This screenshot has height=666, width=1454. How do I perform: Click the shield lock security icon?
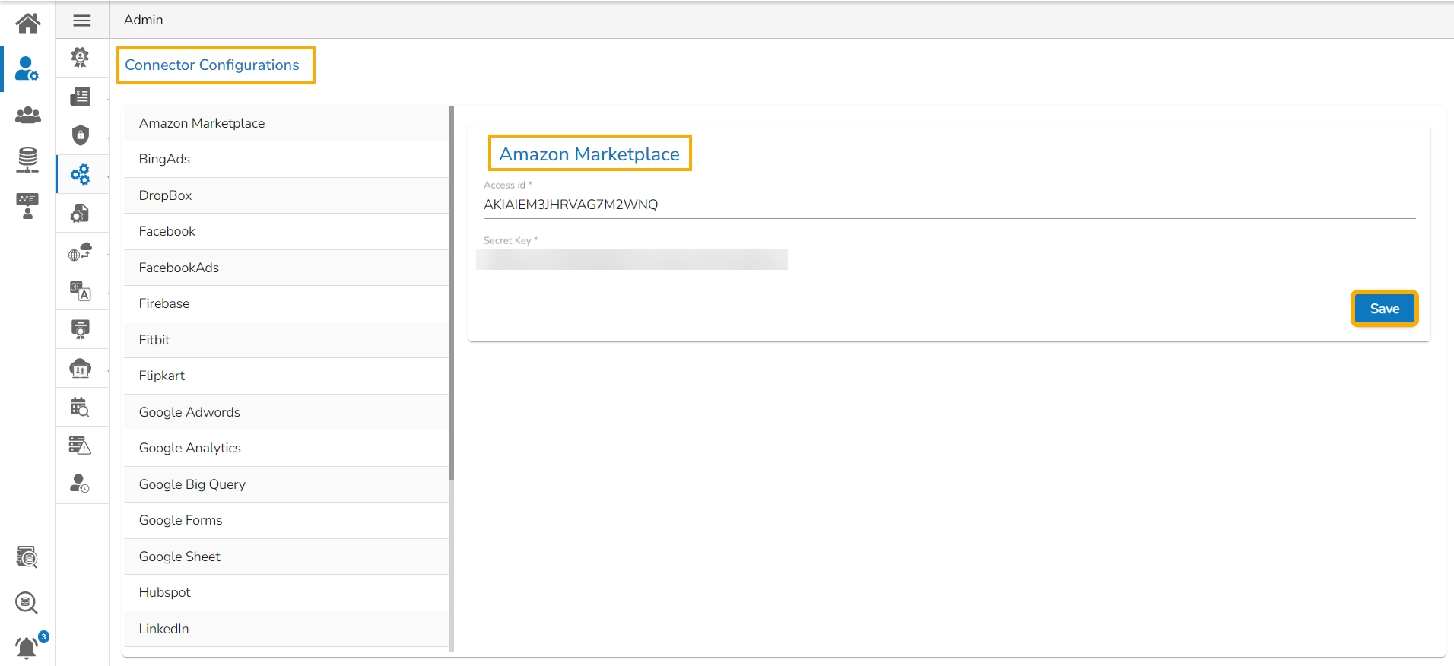click(81, 135)
